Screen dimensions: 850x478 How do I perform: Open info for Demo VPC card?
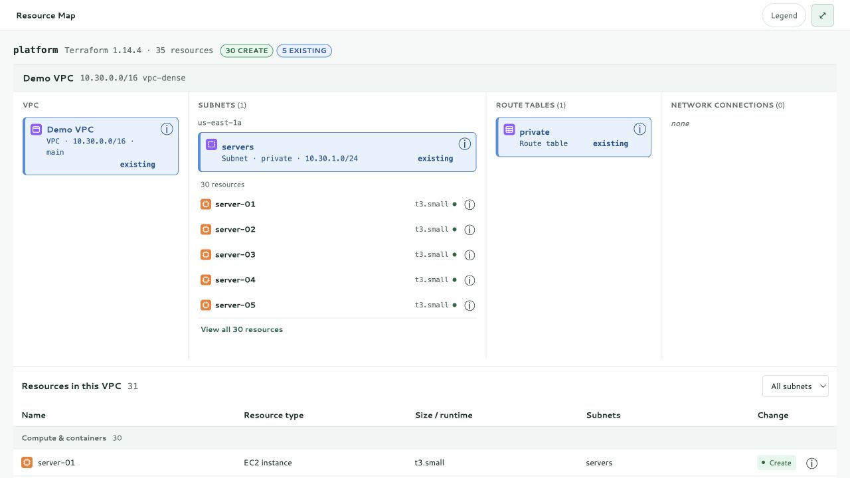click(167, 129)
